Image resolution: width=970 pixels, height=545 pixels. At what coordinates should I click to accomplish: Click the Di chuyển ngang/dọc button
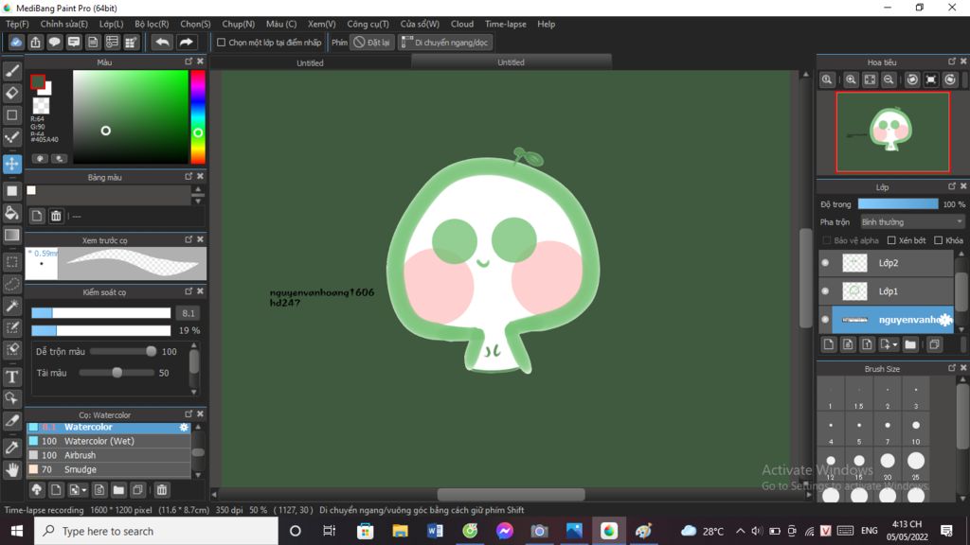pyautogui.click(x=445, y=43)
